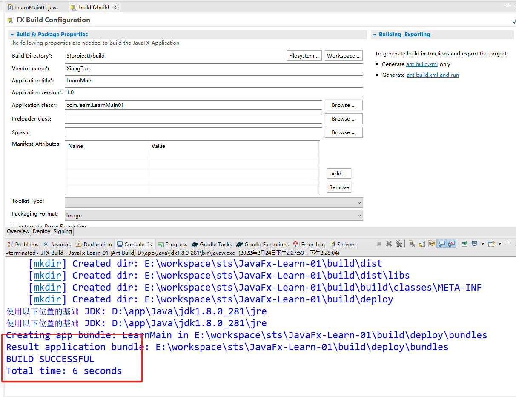Image resolution: width=516 pixels, height=397 pixels.
Task: Minimize the Console panel
Action: pyautogui.click(x=507, y=242)
